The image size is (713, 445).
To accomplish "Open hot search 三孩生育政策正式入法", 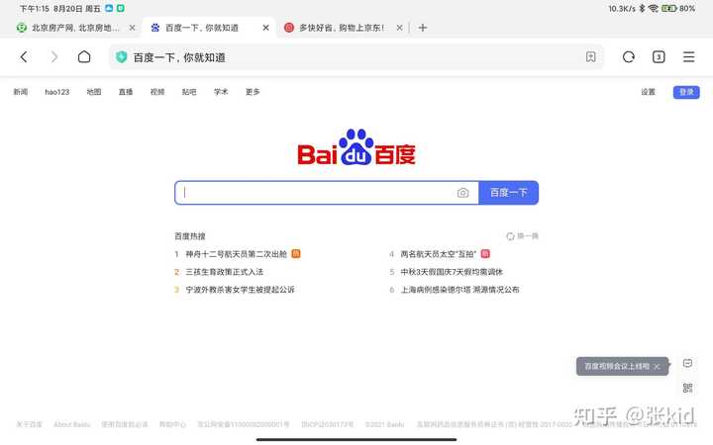I will pyautogui.click(x=225, y=272).
